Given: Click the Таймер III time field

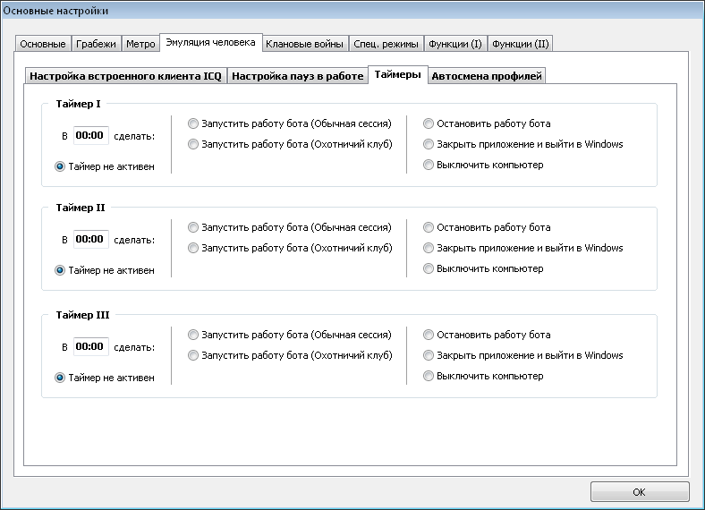Looking at the screenshot, I should [x=91, y=347].
